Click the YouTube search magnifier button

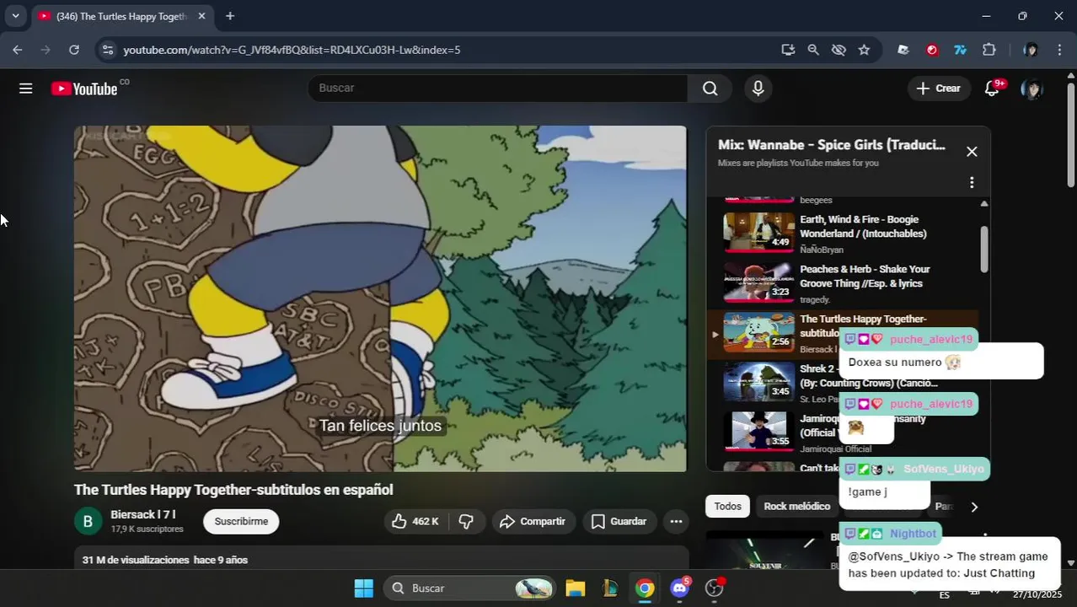710,89
